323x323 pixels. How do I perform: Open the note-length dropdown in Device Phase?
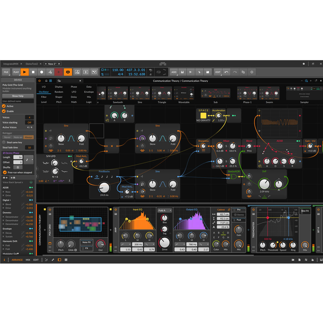pyautogui.click(x=28, y=160)
